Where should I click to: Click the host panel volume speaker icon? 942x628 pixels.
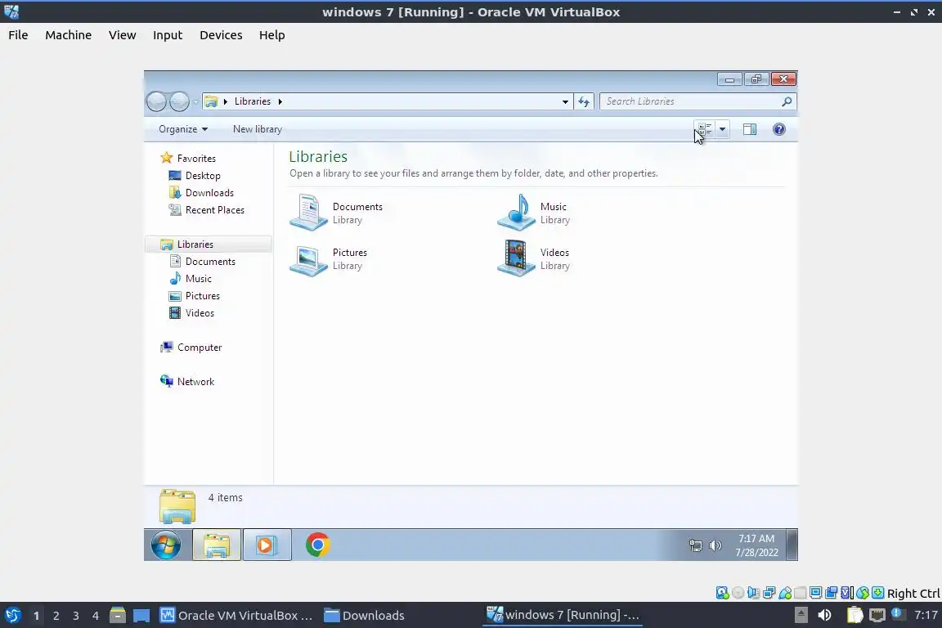824,615
